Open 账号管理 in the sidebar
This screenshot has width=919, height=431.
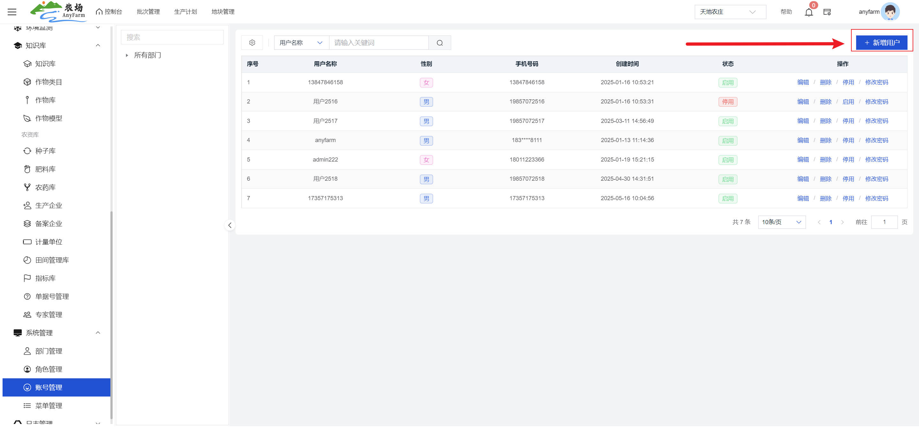[x=49, y=387]
